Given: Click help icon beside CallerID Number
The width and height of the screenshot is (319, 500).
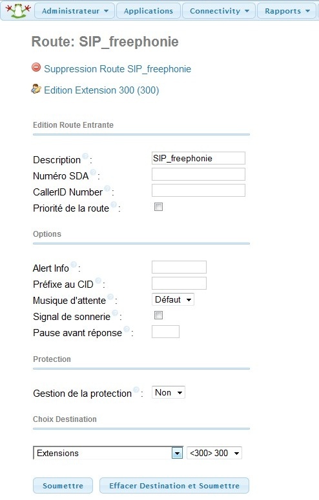Looking at the screenshot, I should [x=107, y=188].
